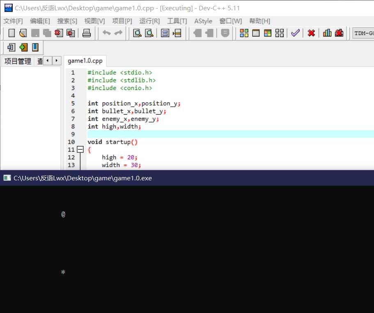Click the Goto bookmark icon
The image size is (374, 313).
click(35, 47)
